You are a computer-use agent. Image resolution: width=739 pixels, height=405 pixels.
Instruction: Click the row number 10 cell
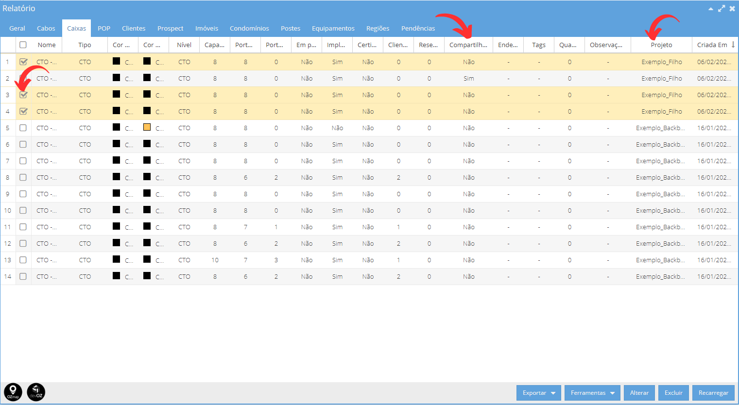click(8, 210)
